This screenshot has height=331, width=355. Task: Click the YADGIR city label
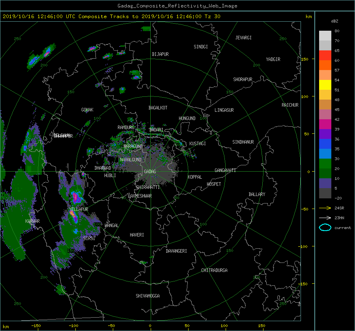[x=273, y=59]
